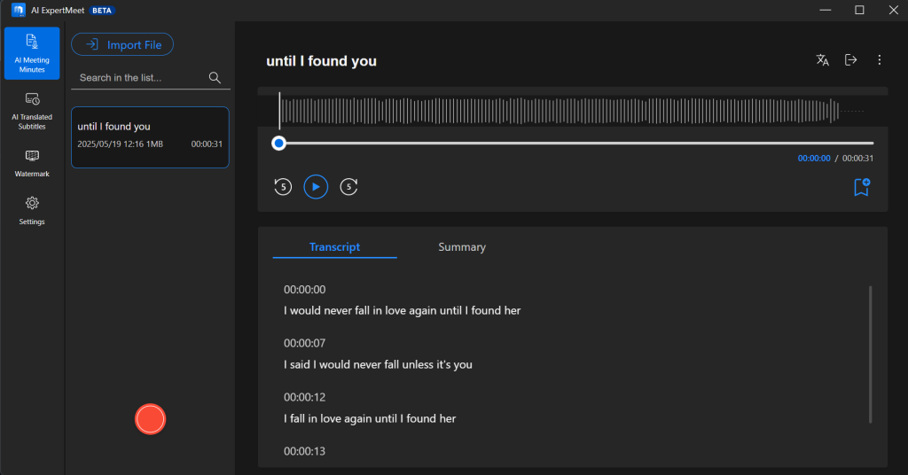Click the Search in the list field
This screenshot has width=908, height=475.
(x=140, y=78)
